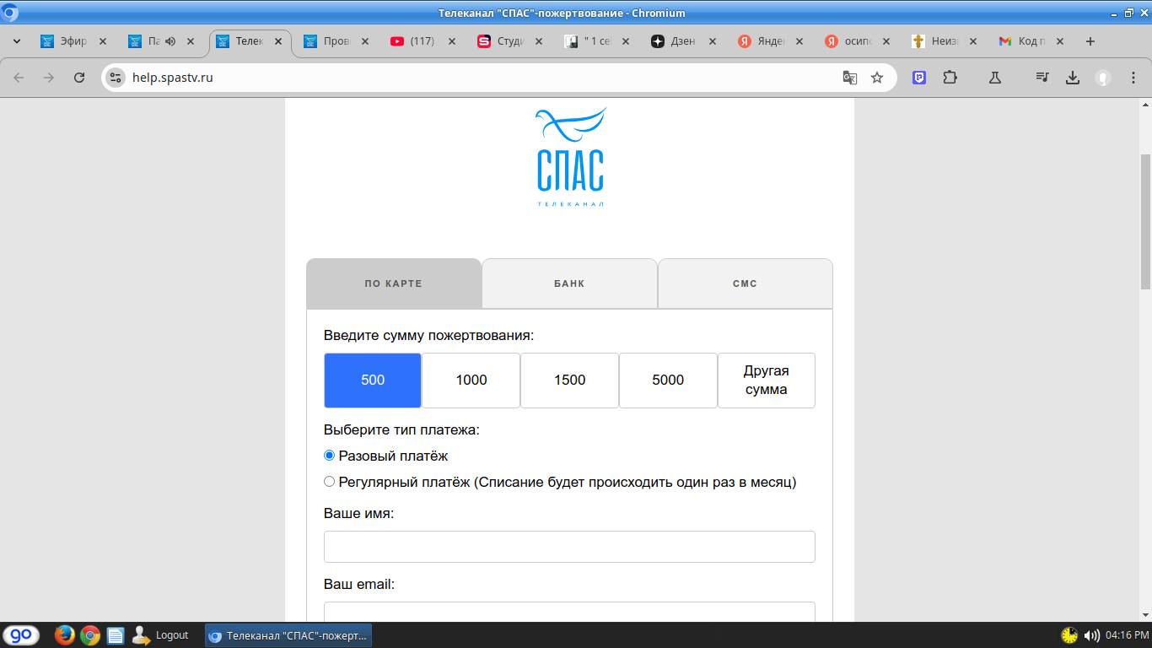
Task: Switch to the Дзен tab
Action: (x=683, y=41)
